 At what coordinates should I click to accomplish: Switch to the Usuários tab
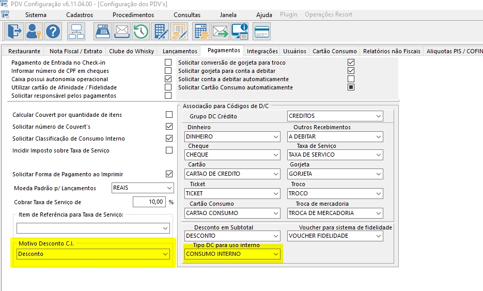coord(295,51)
